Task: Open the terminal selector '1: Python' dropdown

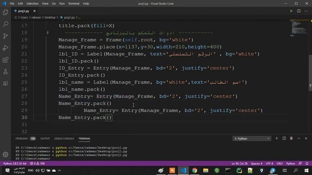Action: coord(252,139)
